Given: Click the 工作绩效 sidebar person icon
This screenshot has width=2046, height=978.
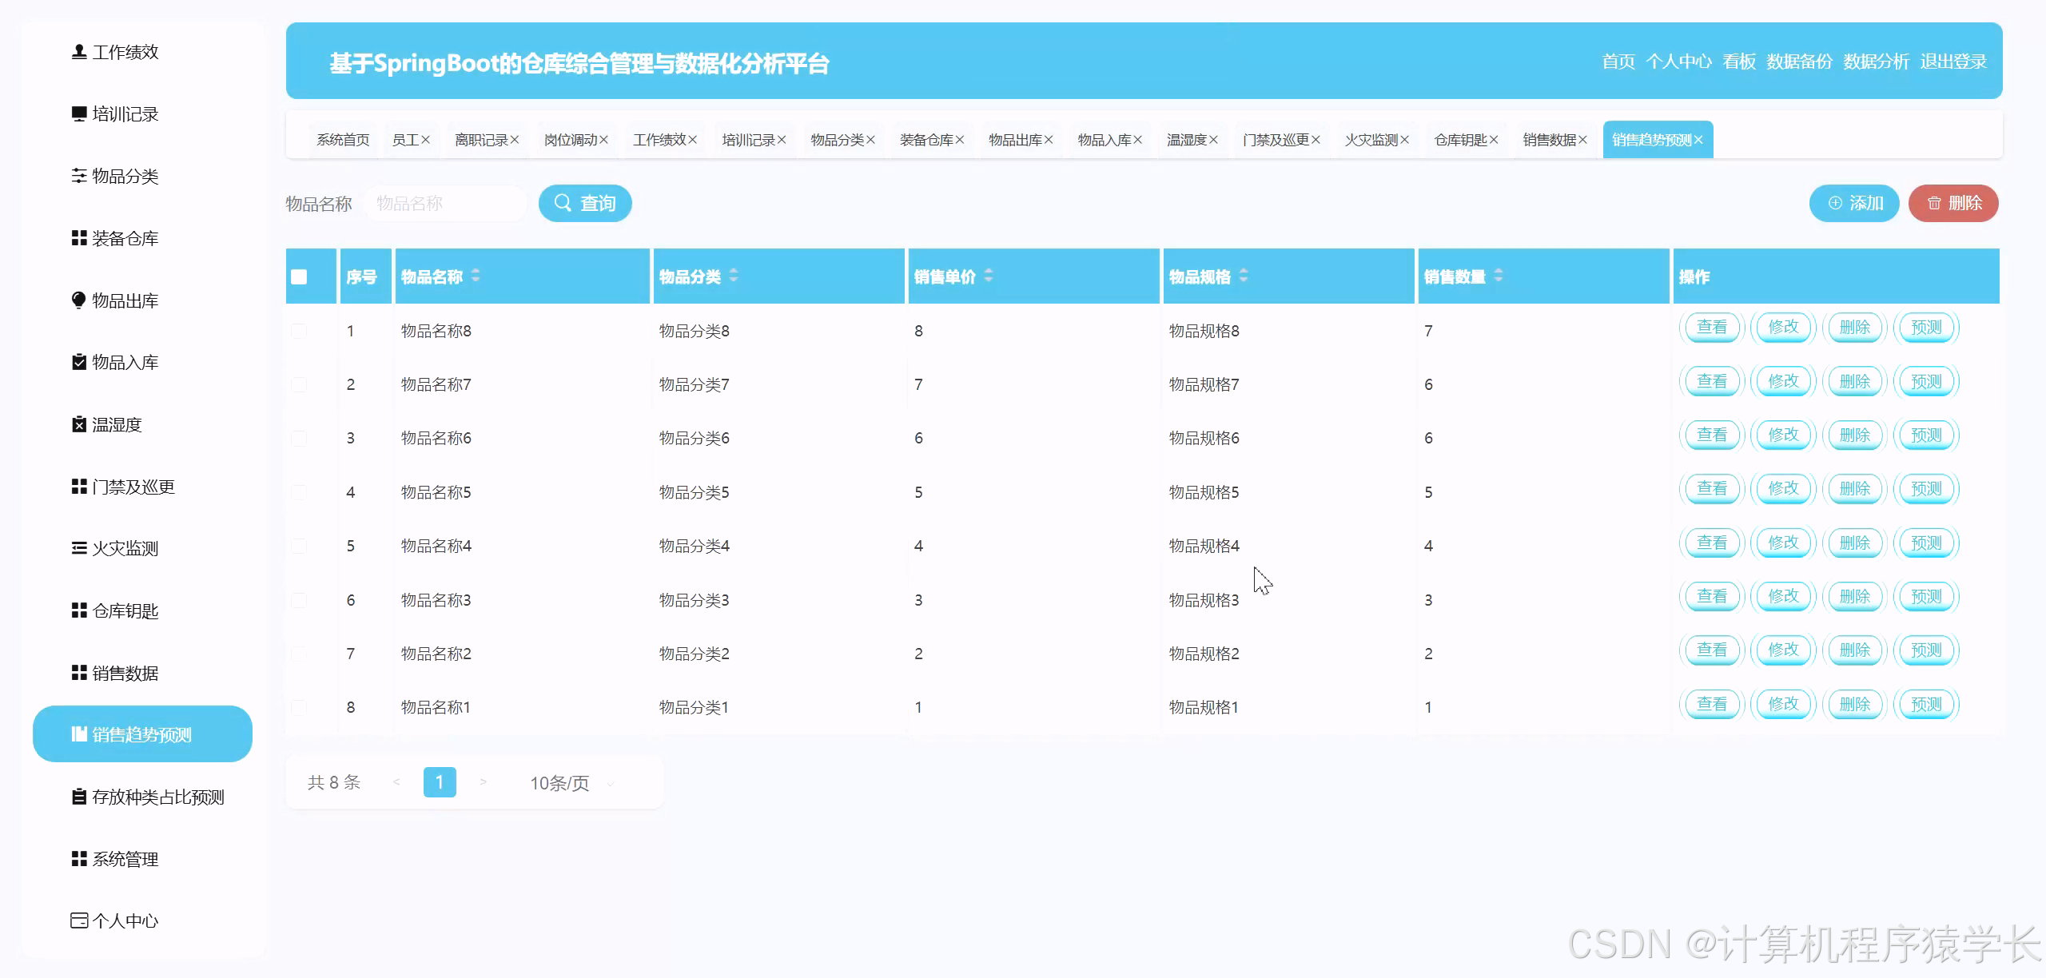Looking at the screenshot, I should coord(78,52).
